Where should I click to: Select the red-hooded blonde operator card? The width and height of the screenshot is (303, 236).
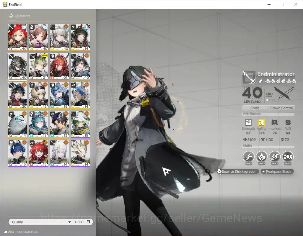click(18, 38)
